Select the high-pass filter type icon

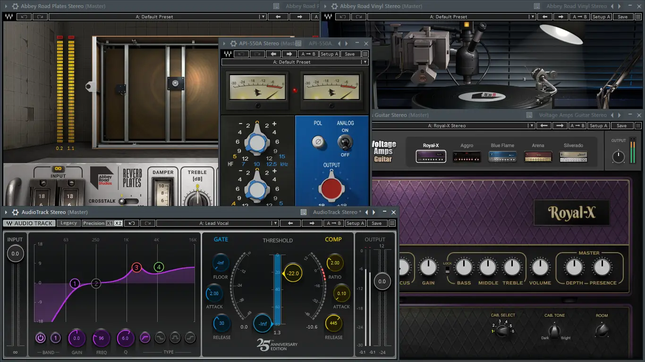coord(145,338)
